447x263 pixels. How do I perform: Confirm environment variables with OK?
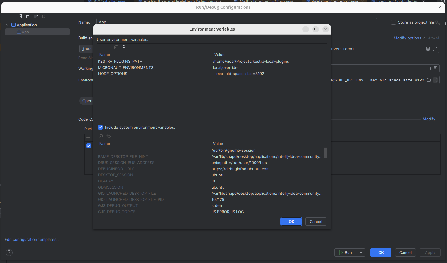tap(291, 222)
